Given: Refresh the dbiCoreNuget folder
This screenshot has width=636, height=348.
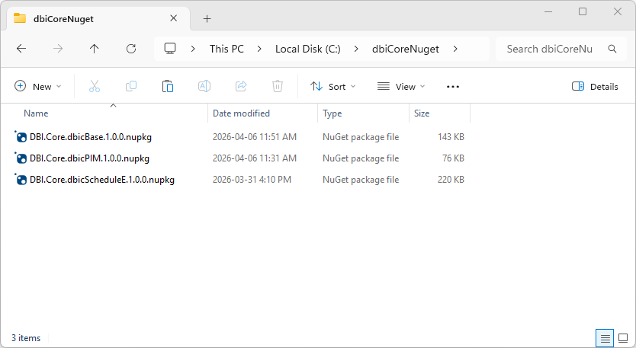Looking at the screenshot, I should coord(131,49).
